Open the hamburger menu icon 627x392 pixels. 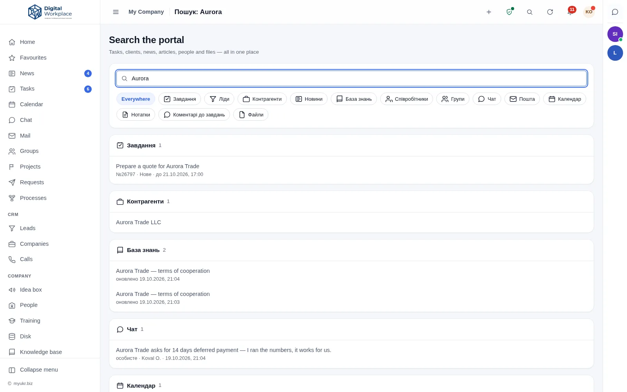pos(116,12)
